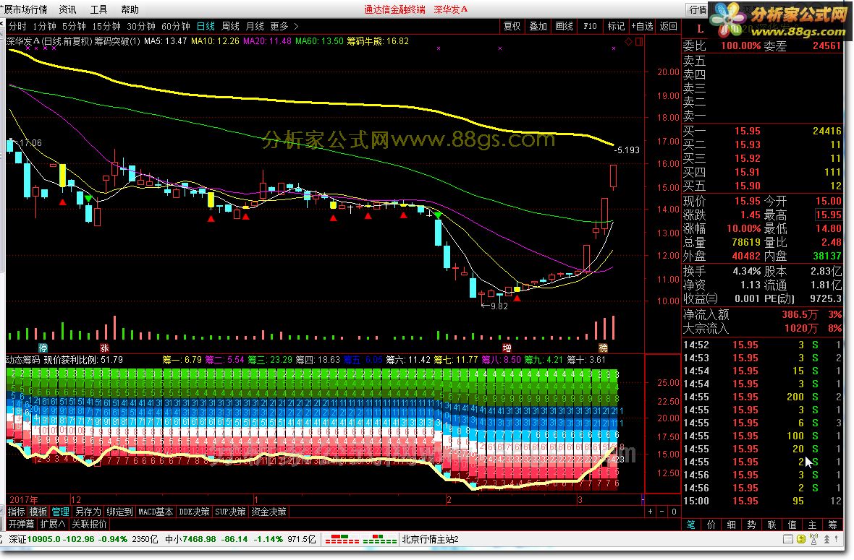Click the red-green market breadth indicator
Screen dimensions: 854x560
360,539
